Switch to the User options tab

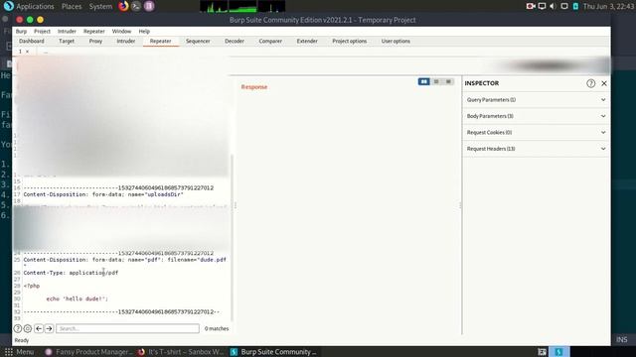tap(396, 41)
